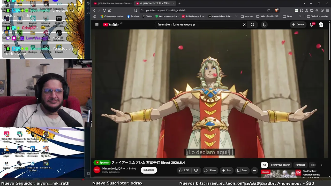Open the browser tab search dropdown

pyautogui.click(x=305, y=3)
